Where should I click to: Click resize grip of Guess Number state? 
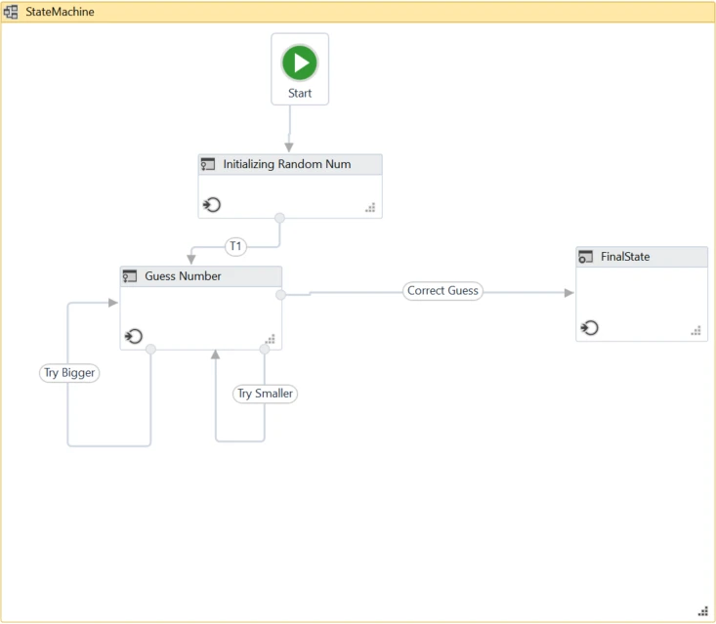tap(270, 339)
